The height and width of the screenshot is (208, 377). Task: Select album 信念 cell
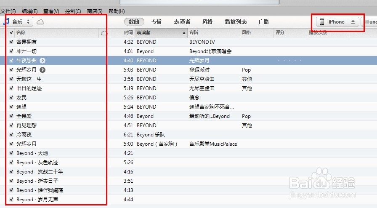194,98
